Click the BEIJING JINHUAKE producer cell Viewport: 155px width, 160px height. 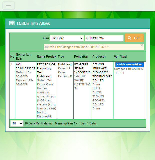point(102,72)
